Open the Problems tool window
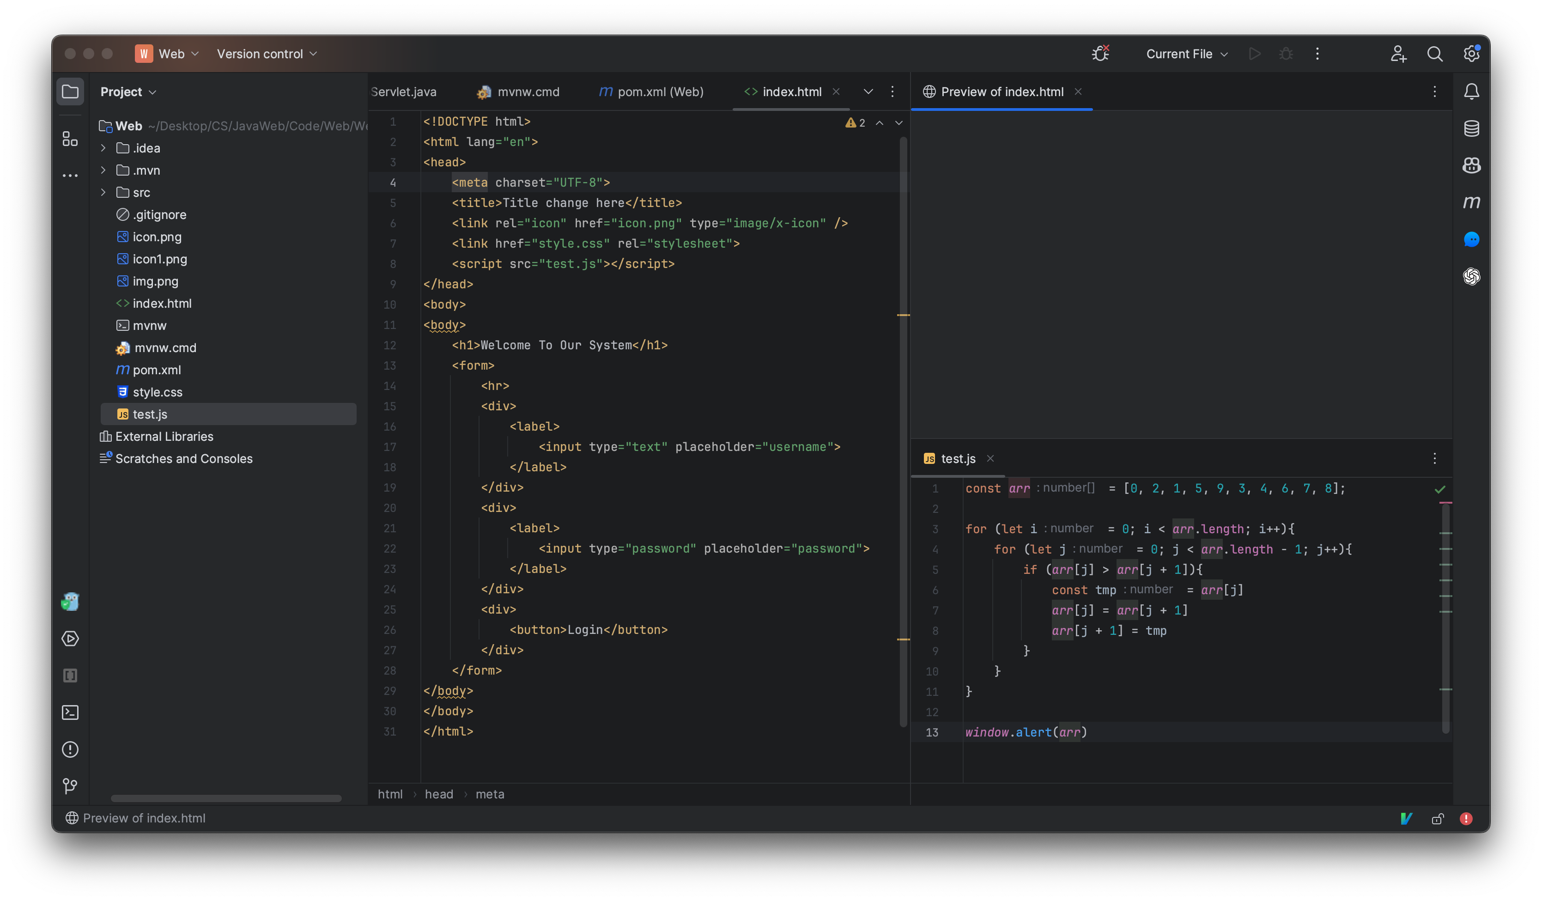This screenshot has width=1542, height=901. (x=70, y=749)
